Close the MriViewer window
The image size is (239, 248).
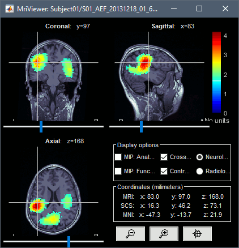225,8
